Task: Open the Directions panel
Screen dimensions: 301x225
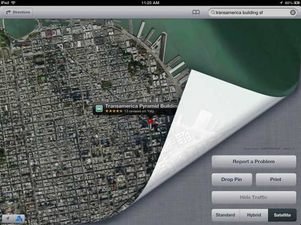Action: (18, 12)
